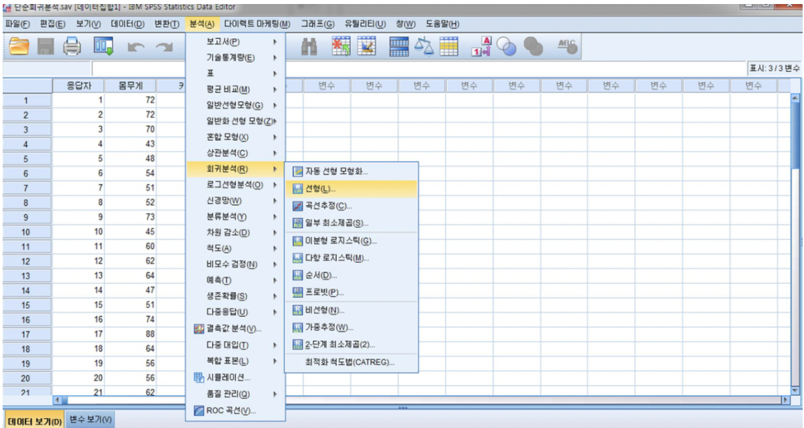Expand the 보고서(P) submenu
Screen dimensions: 804x428
[236, 42]
